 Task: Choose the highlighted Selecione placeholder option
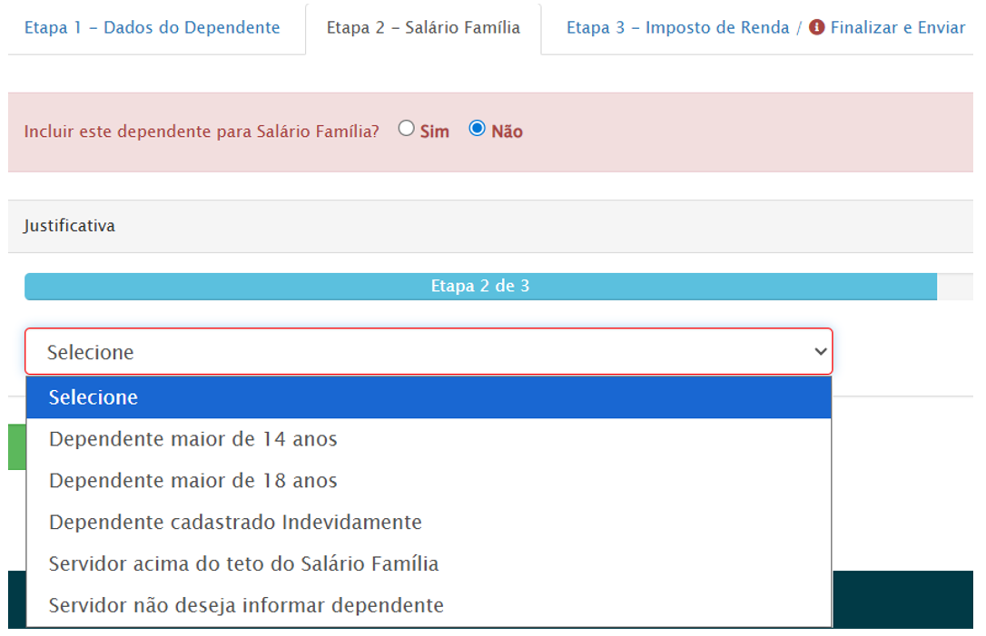coord(428,397)
